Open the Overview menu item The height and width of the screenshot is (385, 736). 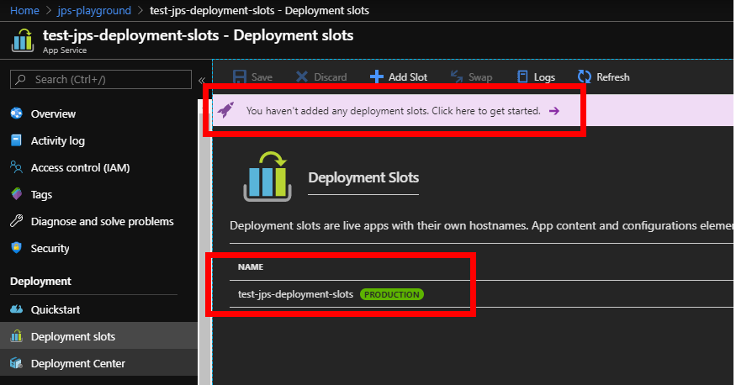53,113
